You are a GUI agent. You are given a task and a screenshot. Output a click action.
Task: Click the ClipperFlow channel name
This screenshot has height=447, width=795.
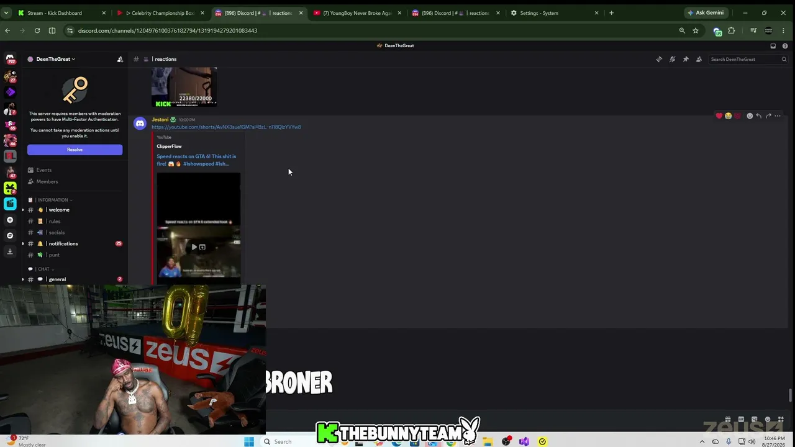pos(169,147)
